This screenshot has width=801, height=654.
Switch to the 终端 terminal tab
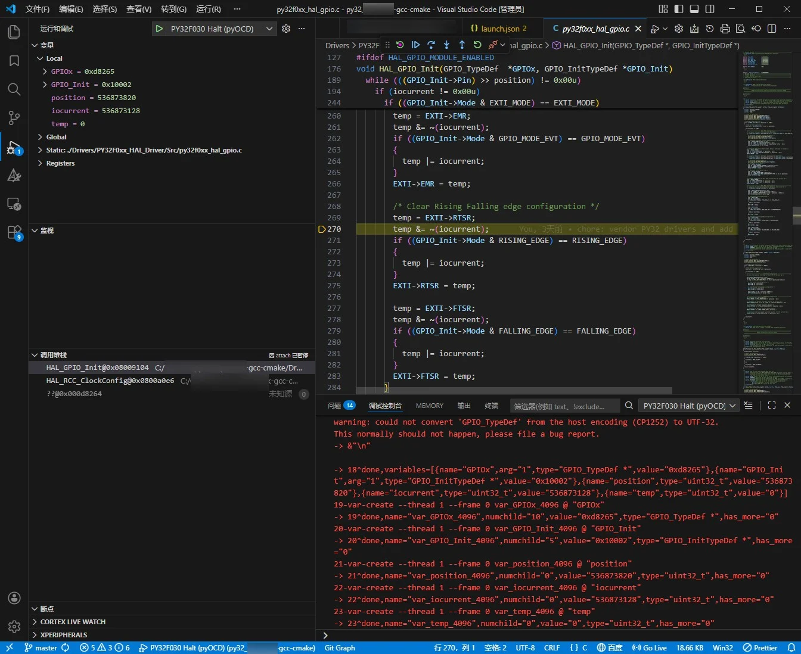pos(492,406)
